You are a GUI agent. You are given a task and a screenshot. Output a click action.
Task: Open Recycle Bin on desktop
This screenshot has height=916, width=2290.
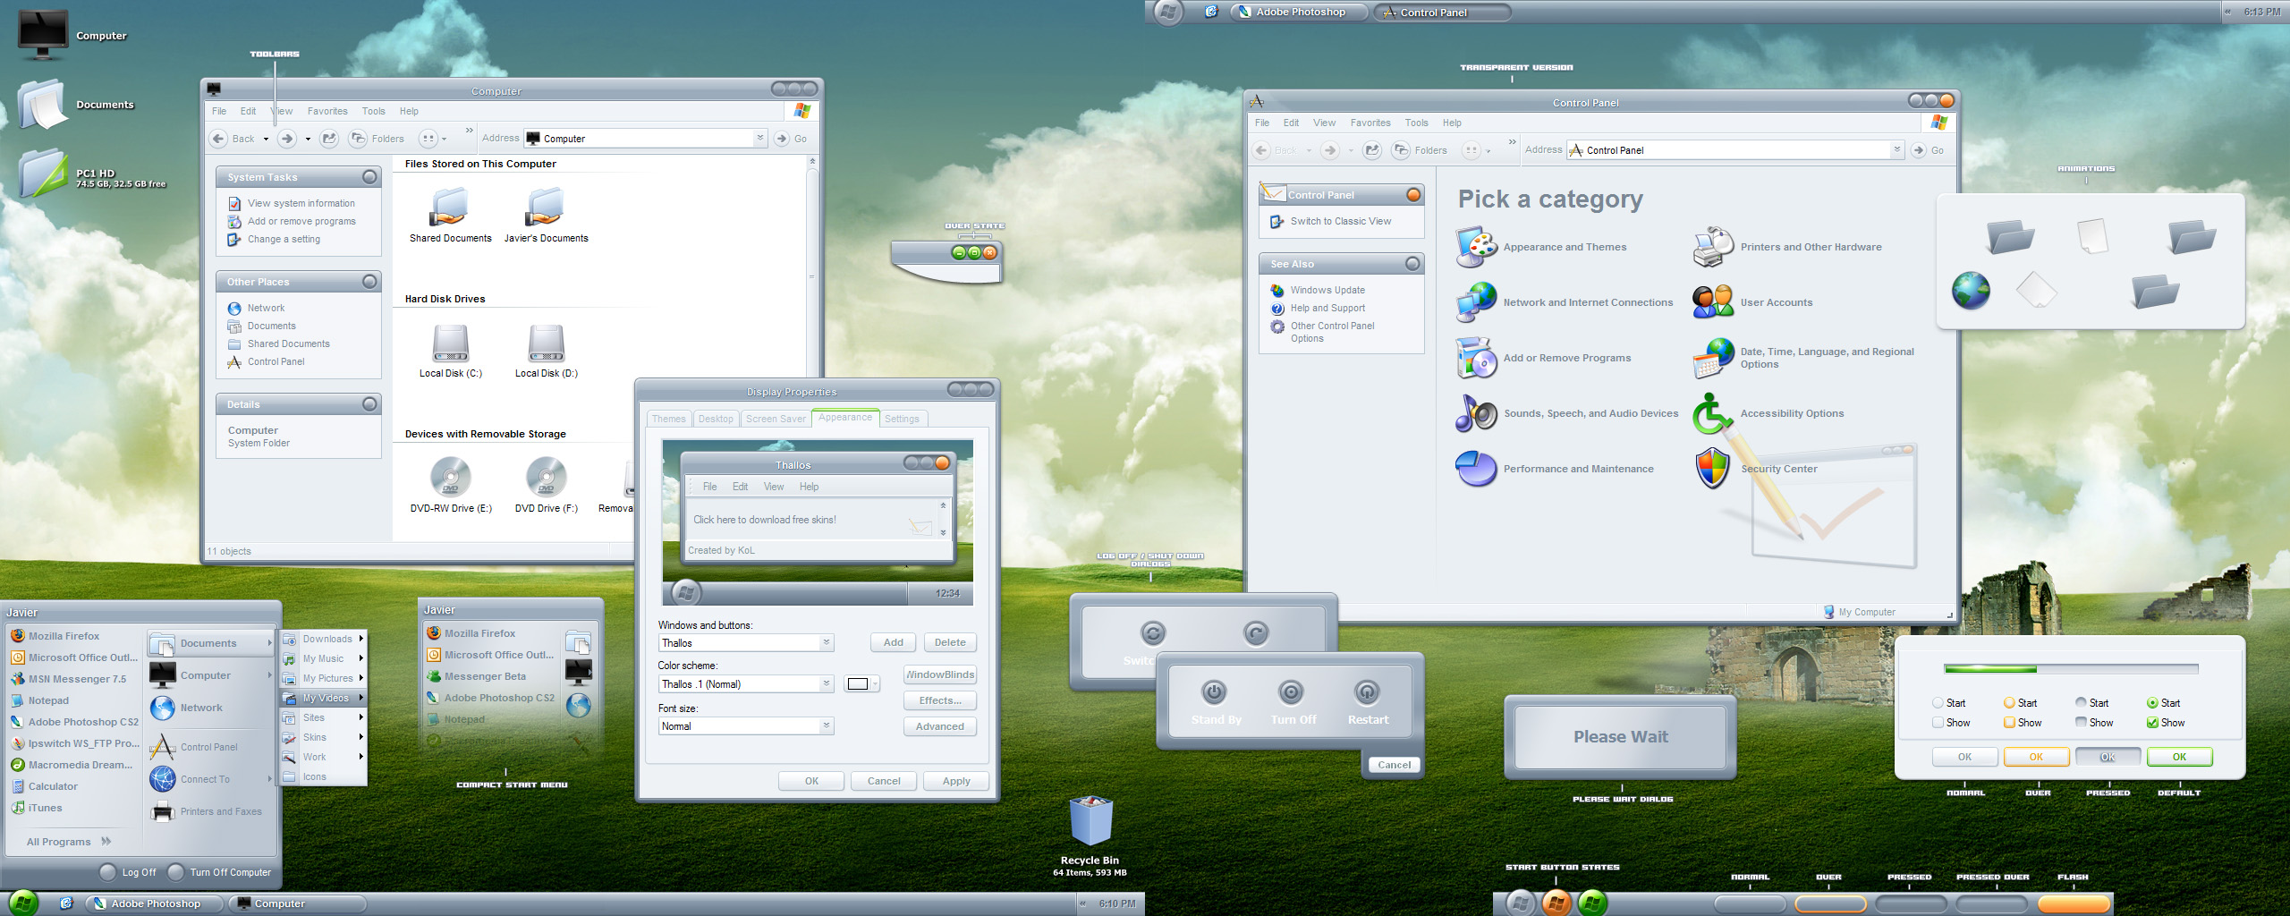coord(1090,821)
